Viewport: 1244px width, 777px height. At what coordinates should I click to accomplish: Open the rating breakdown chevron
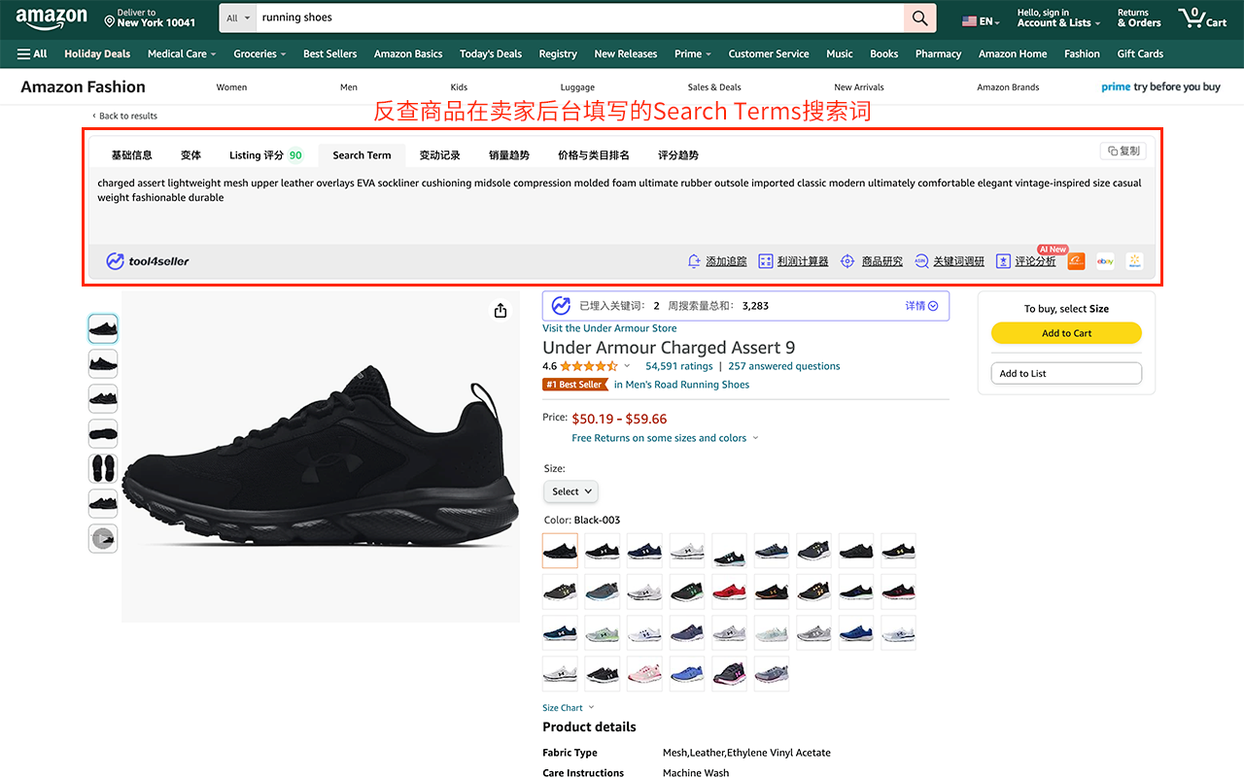pyautogui.click(x=627, y=366)
